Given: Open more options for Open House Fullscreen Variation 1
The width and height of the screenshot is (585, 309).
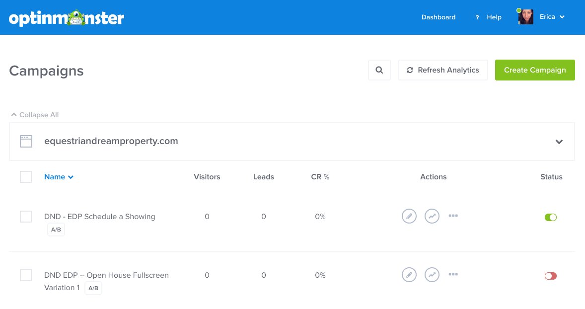Looking at the screenshot, I should pyautogui.click(x=453, y=274).
